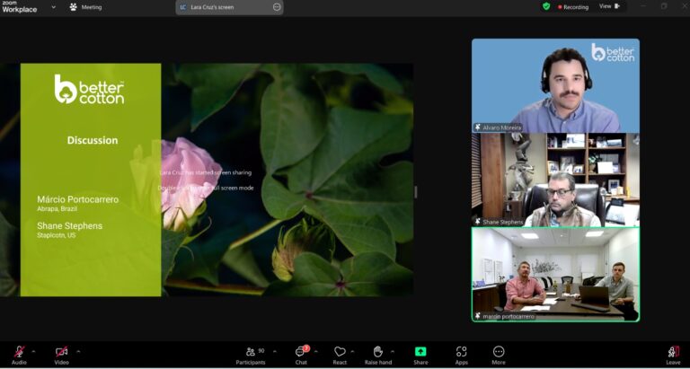Click Shane Stephens name on slide
Image resolution: width=690 pixels, height=369 pixels.
(x=69, y=226)
